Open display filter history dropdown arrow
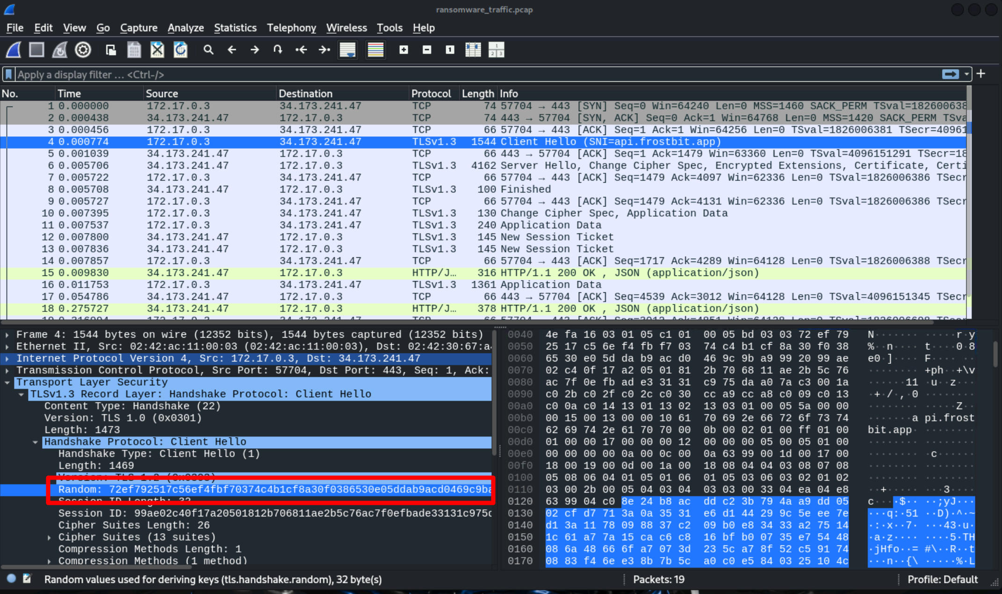 966,74
